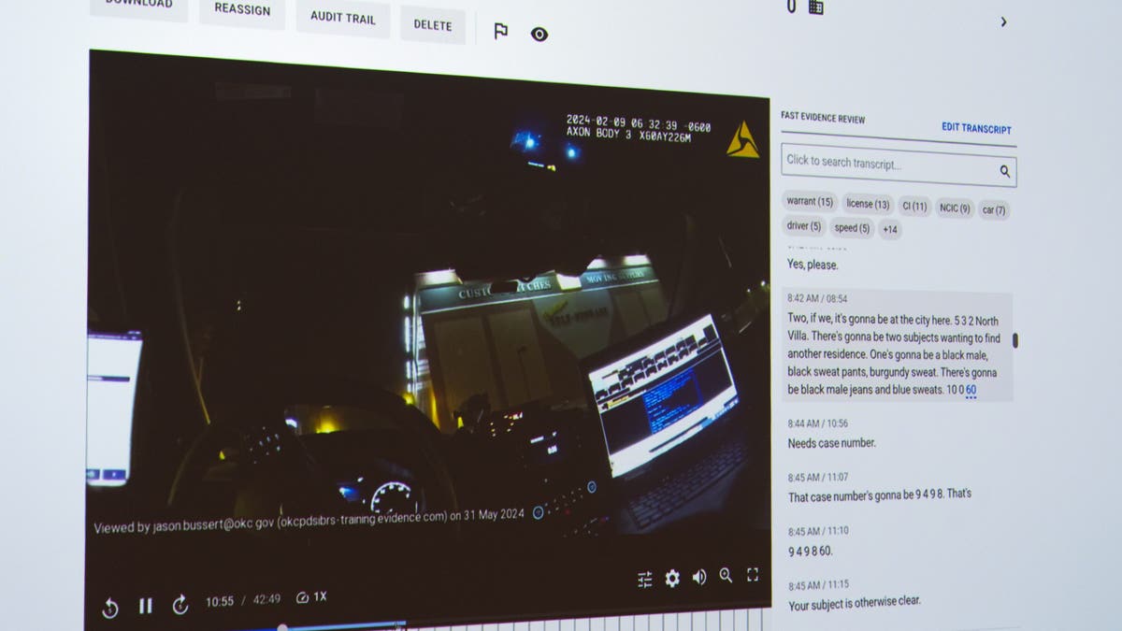Click the zoom magnifier in player
1122x631 pixels.
(726, 576)
